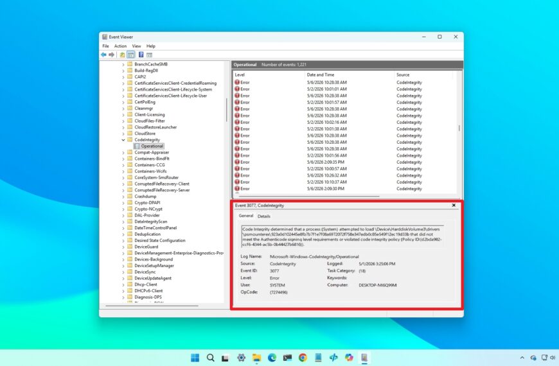The image size is (559, 366).
Task: Click the blue Help book toolbar icon
Action: point(141,55)
